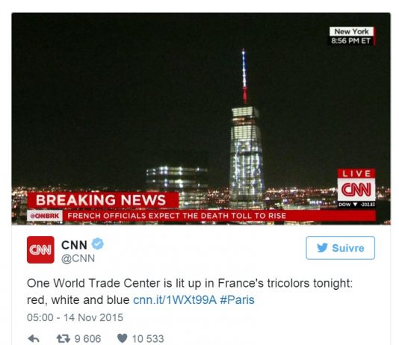399x345 pixels.
Task: Like the tweet with heart icon
Action: click(x=122, y=338)
